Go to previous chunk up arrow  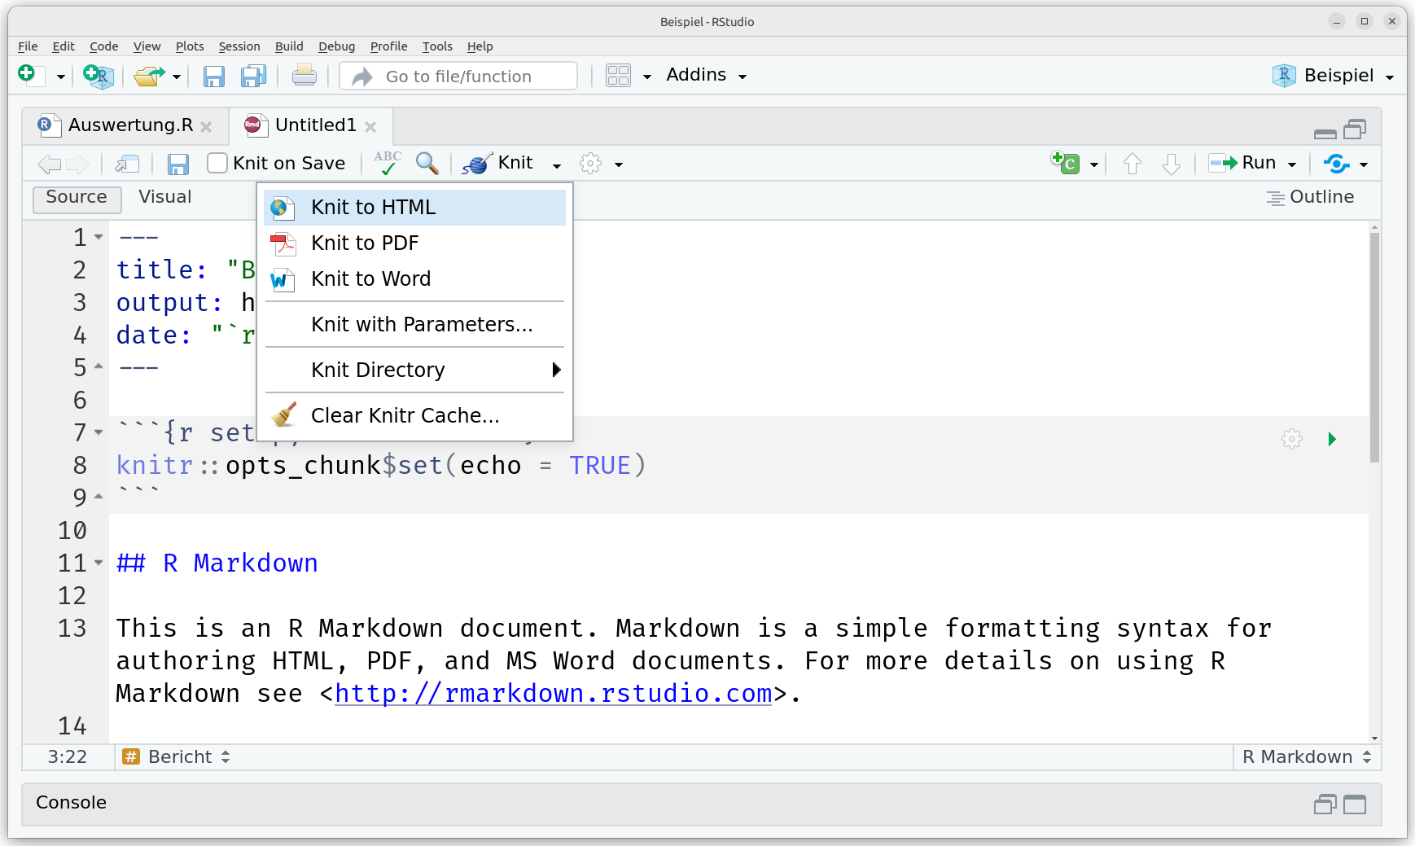click(x=1132, y=164)
